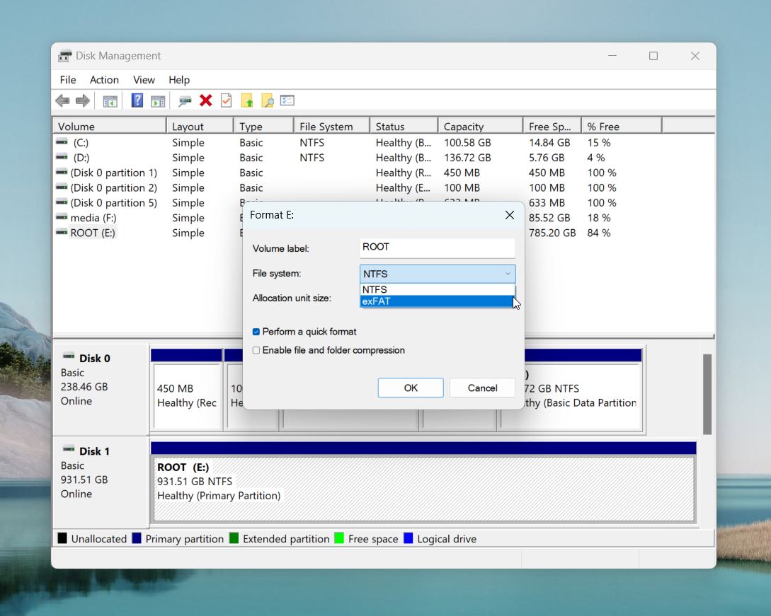Viewport: 771px width, 616px height.
Task: Click the Connect/Refresh disk icon in toolbar
Action: (x=185, y=101)
